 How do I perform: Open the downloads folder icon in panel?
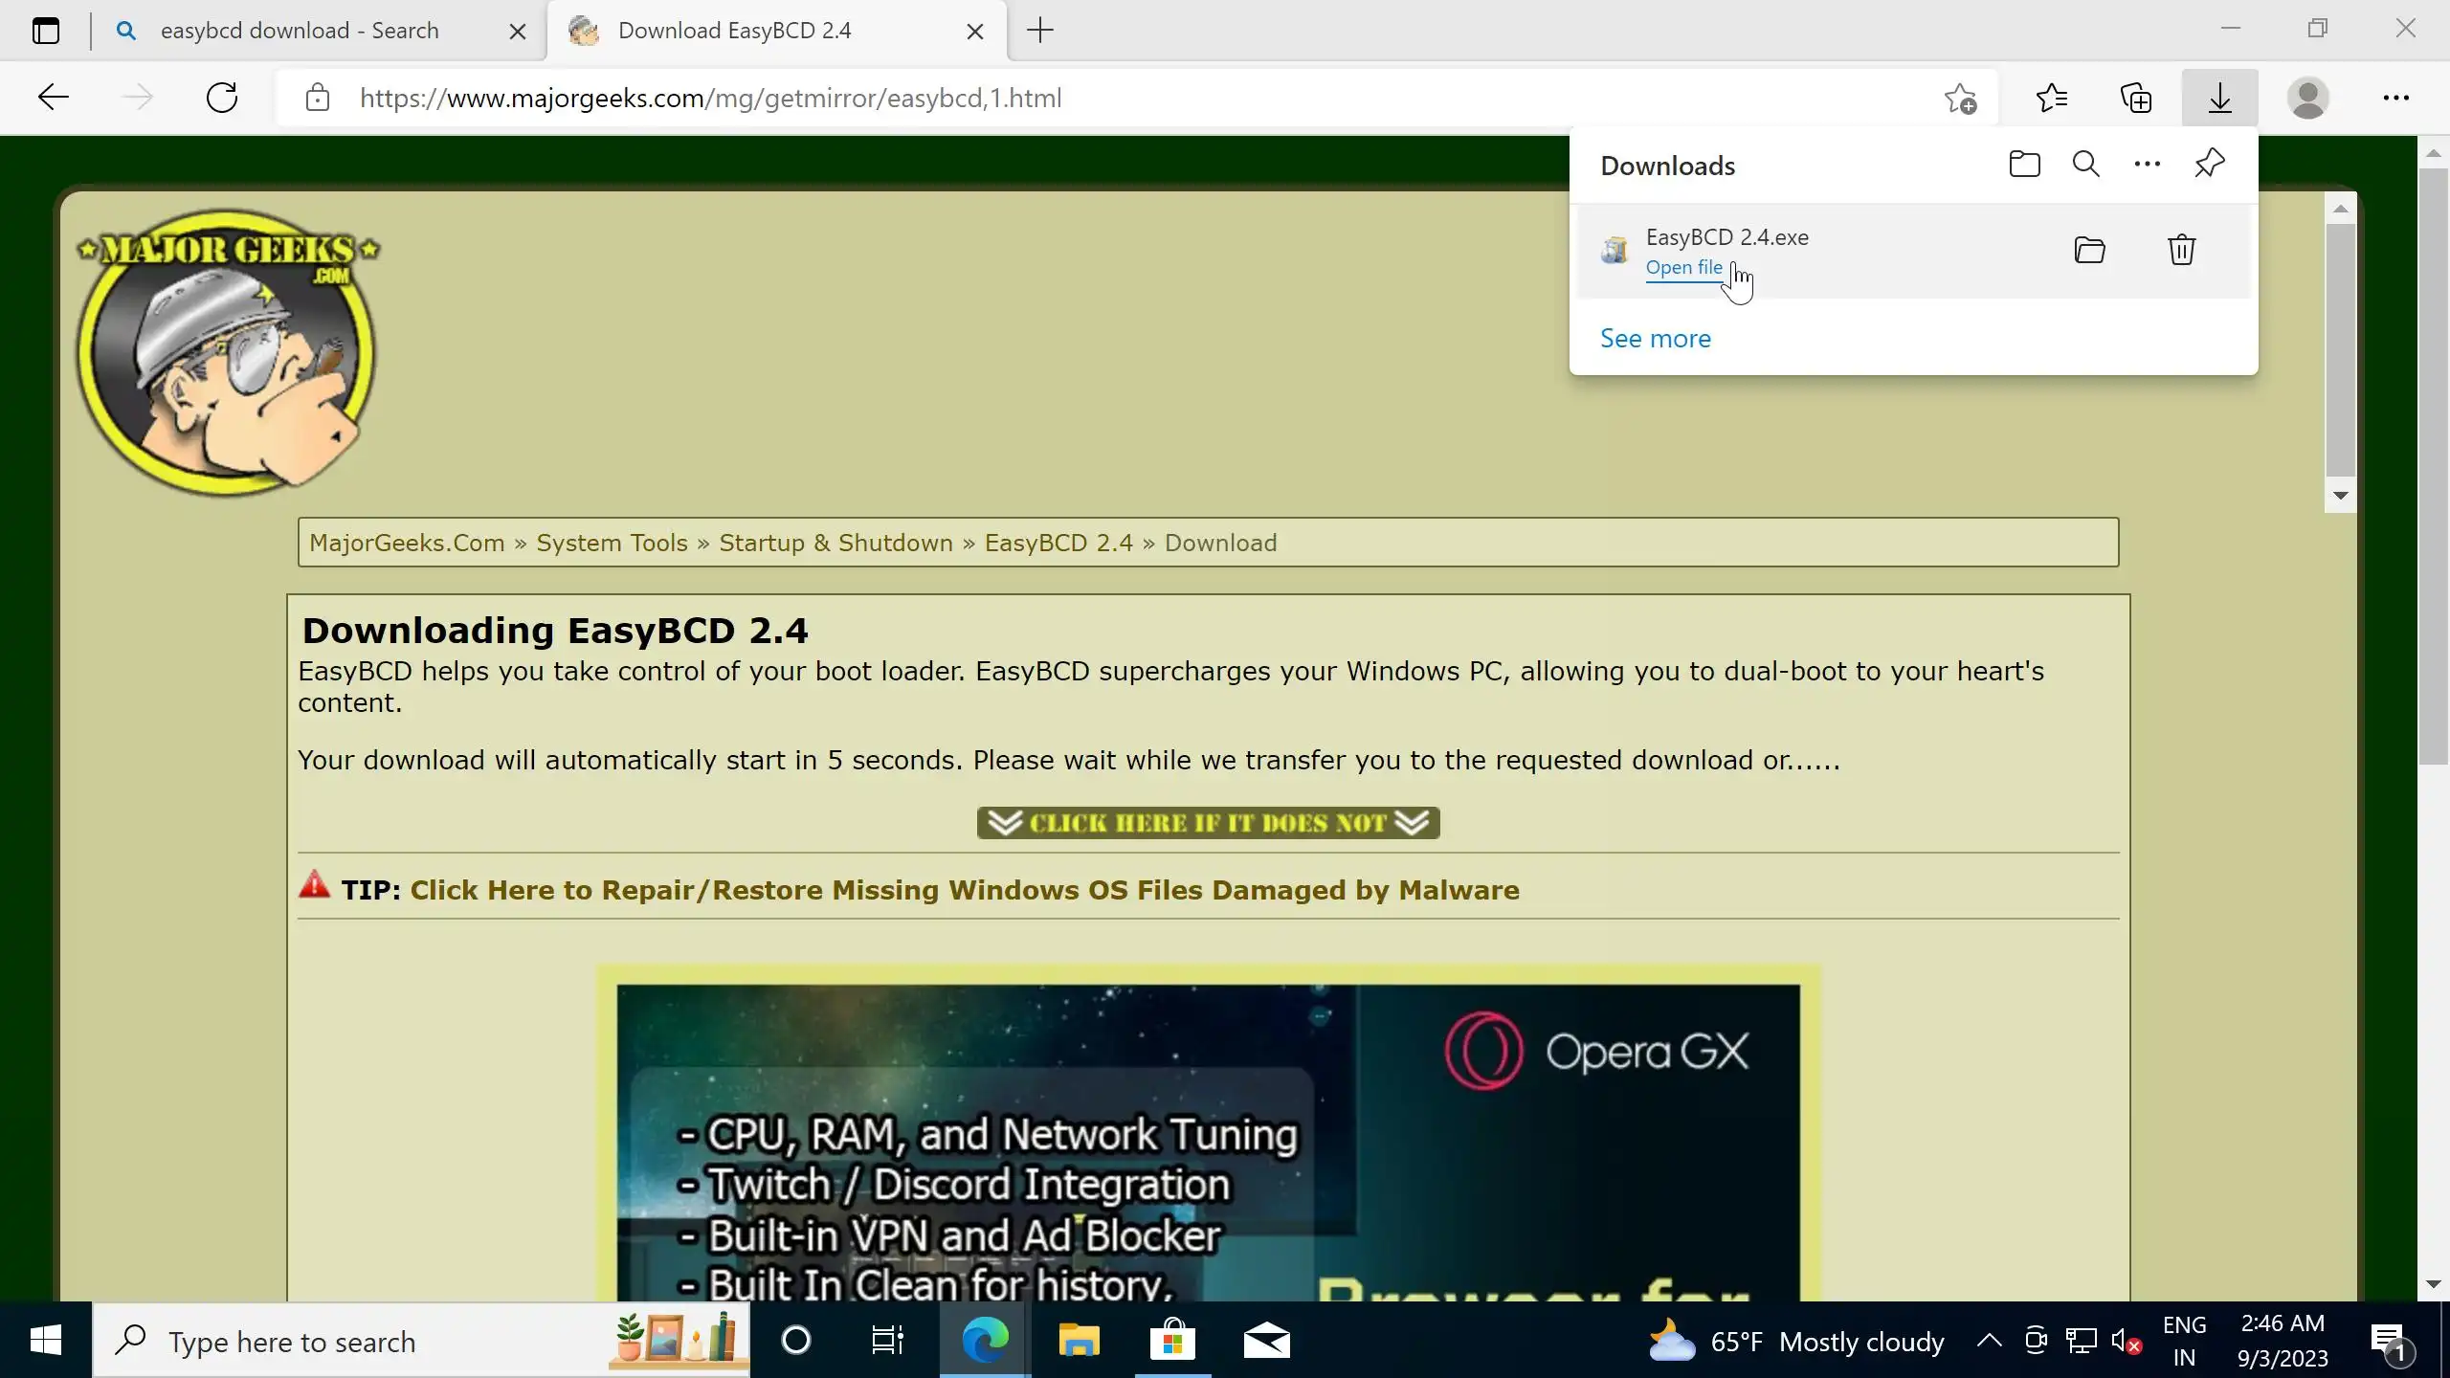(2024, 165)
